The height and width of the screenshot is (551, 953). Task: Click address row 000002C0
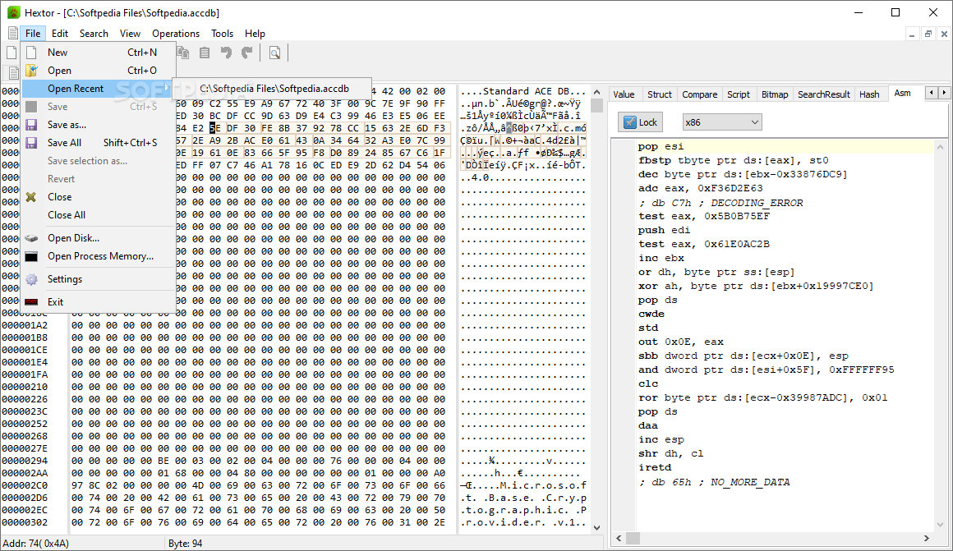[x=25, y=485]
